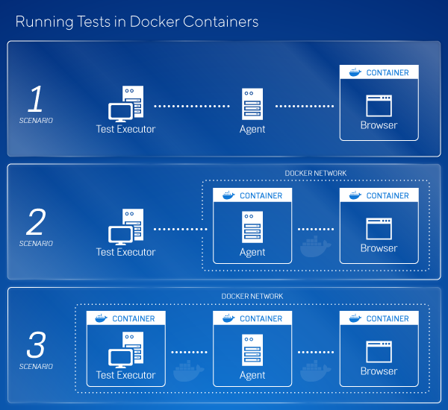
Task: Click the large number 3 Scenario label
Action: tap(36, 344)
